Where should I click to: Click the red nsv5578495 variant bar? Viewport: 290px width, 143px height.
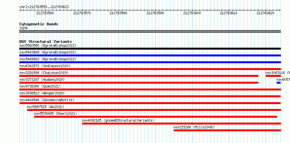[x=155, y=117]
